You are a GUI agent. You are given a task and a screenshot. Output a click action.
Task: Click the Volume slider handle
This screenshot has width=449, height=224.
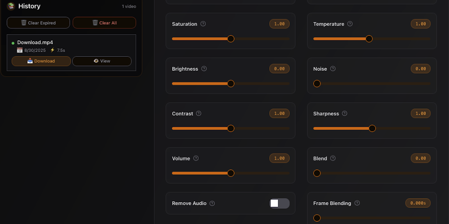[x=231, y=173]
